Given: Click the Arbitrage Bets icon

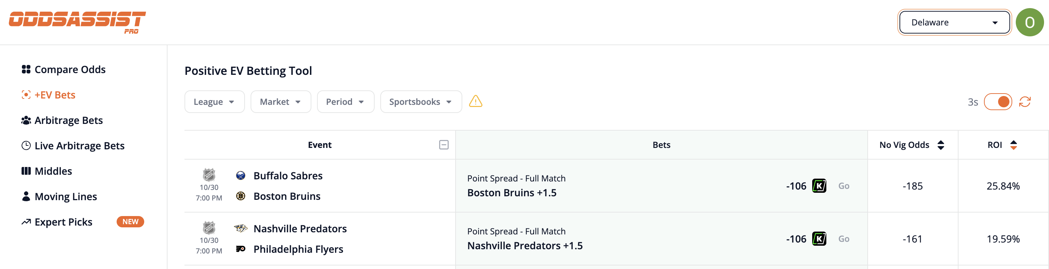Looking at the screenshot, I should [26, 120].
